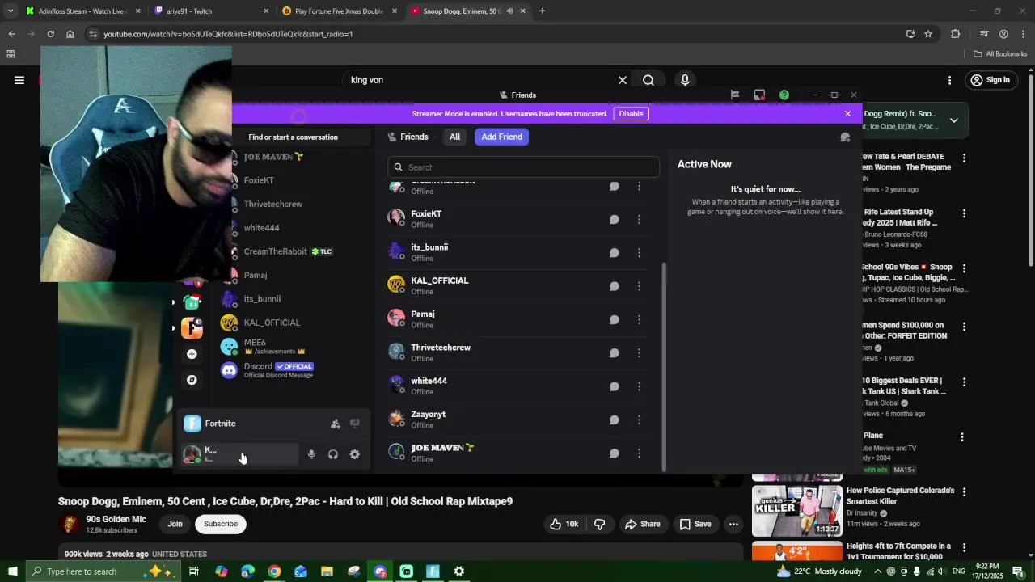Screen dimensions: 1035x582
Task: Open options for Old School 90s Vibes video
Action: [964, 268]
